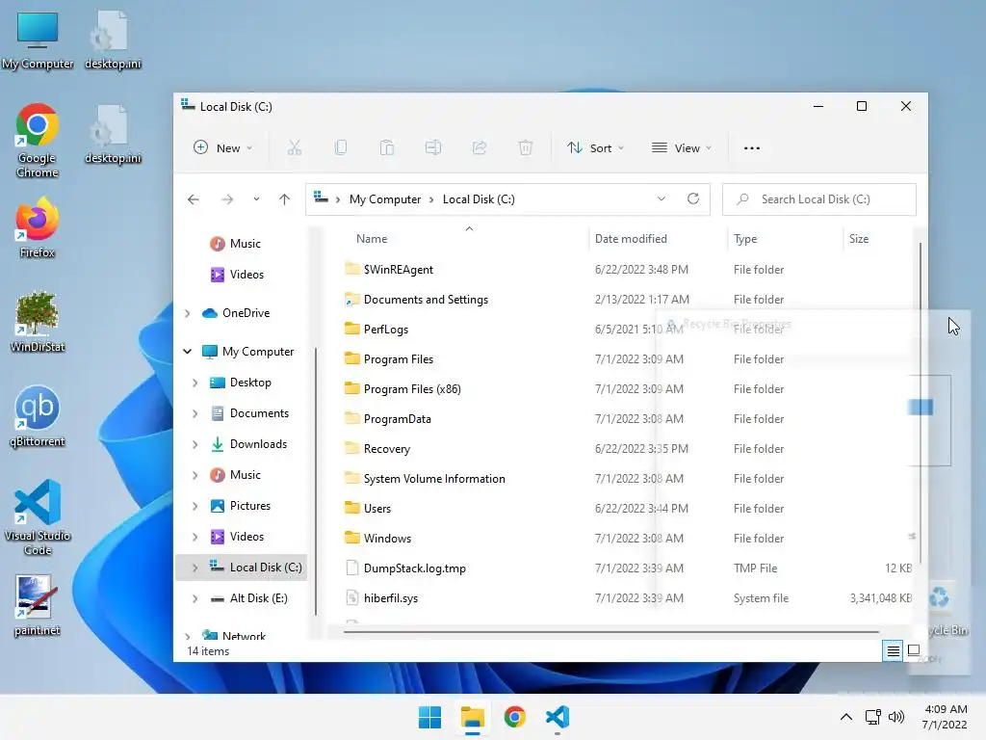
Task: Select qBittorrent desktop shortcut
Action: tap(38, 416)
